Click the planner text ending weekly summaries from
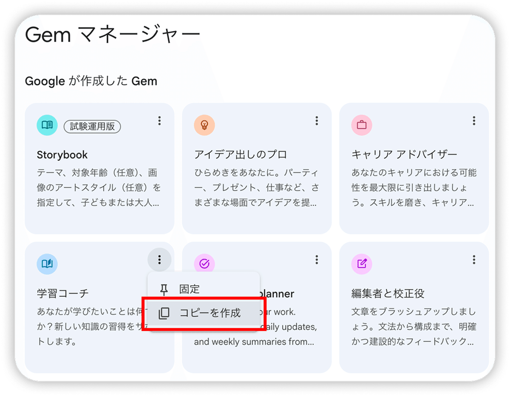 [254, 341]
